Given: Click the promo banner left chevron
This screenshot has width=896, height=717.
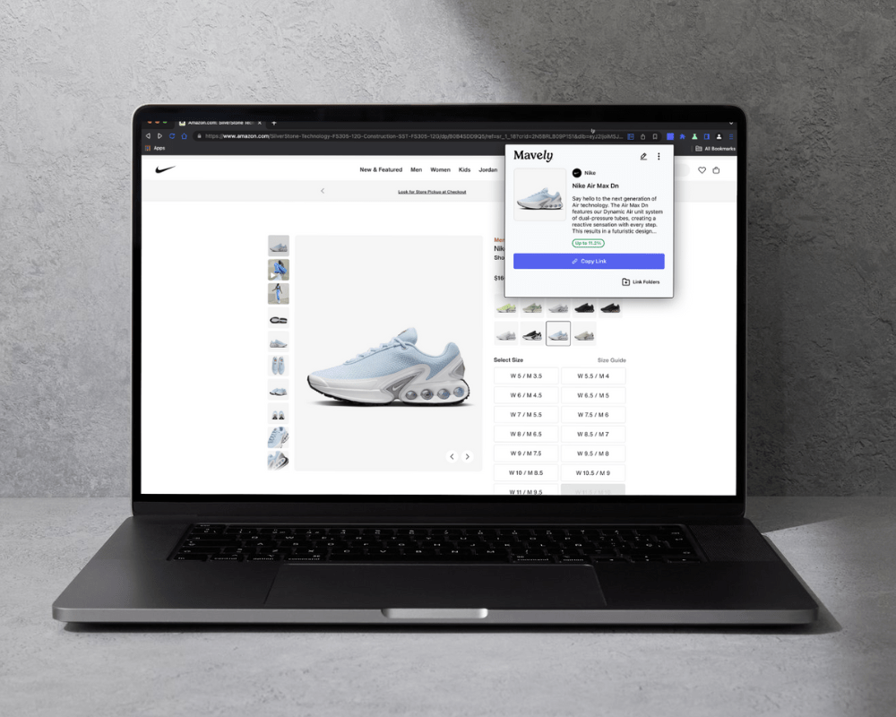Looking at the screenshot, I should coord(323,191).
